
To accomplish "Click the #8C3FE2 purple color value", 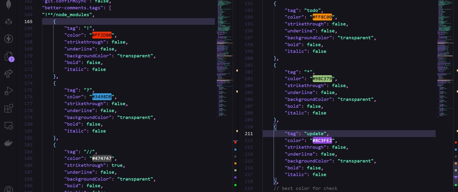I will pos(322,140).
